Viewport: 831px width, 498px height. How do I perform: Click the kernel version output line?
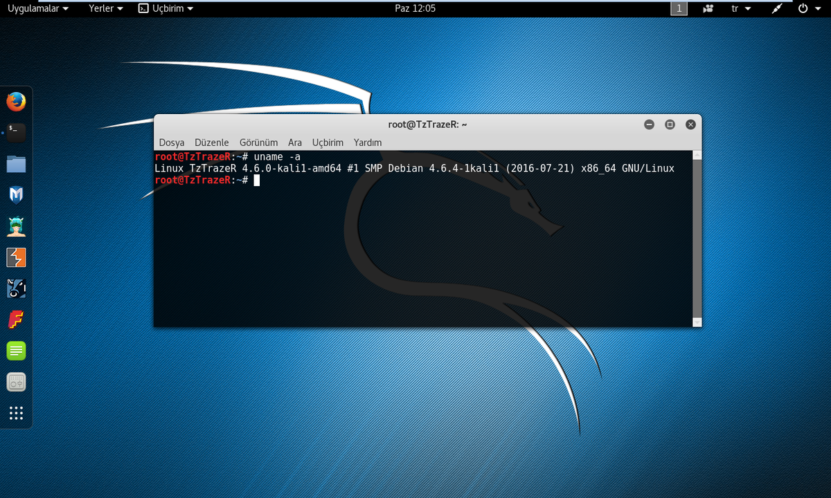coord(414,169)
